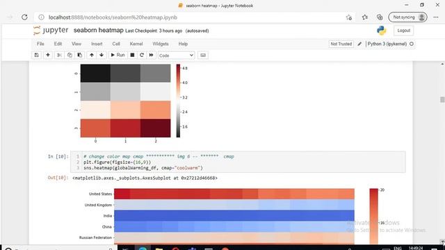Restart kernel and run all cells

[x=152, y=55]
